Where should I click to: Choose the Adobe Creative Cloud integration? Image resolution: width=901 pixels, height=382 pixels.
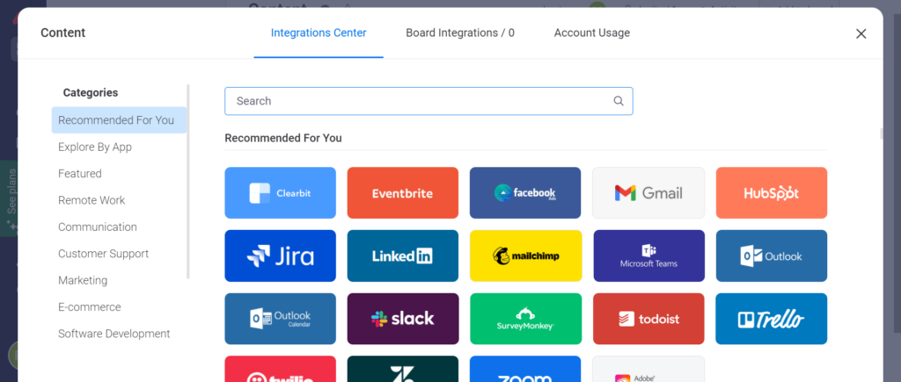click(648, 369)
